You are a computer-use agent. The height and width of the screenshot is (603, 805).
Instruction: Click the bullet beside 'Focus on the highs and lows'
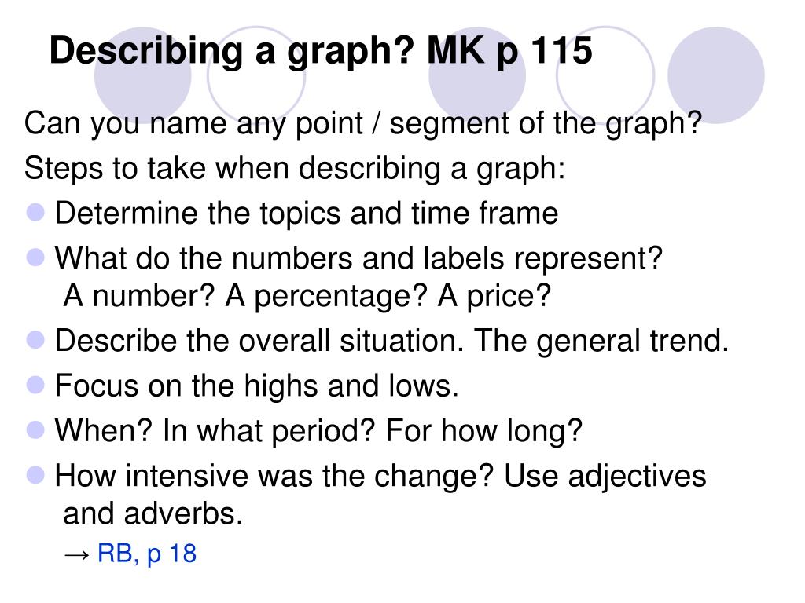click(x=35, y=385)
